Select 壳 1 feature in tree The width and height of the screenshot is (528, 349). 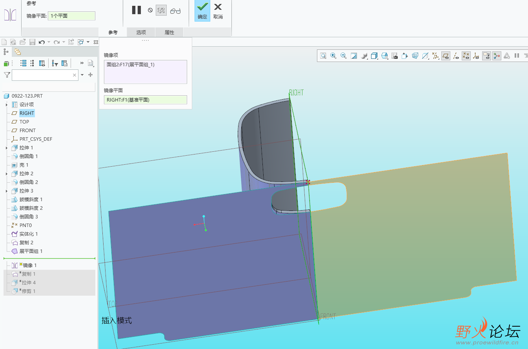(24, 165)
